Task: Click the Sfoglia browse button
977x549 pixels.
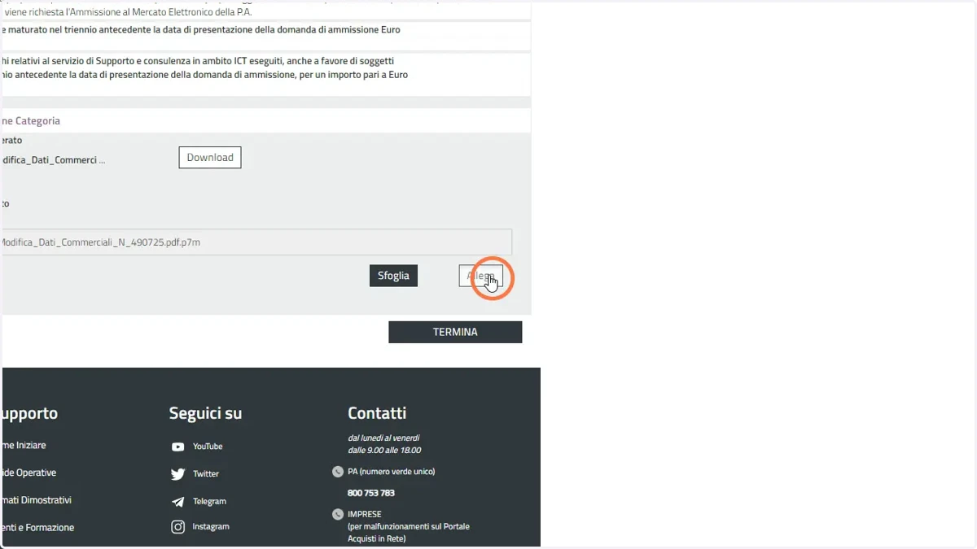Action: click(x=393, y=276)
